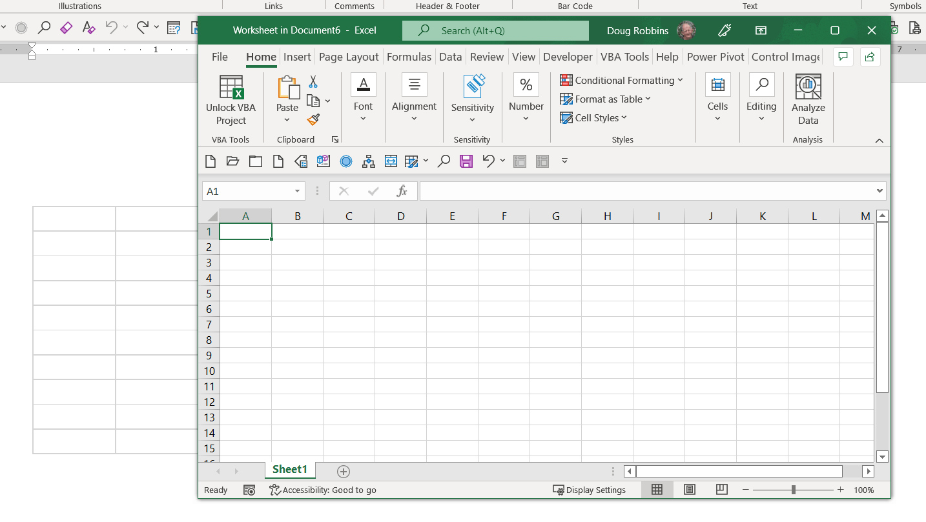
Task: Switch to Page Break Preview view
Action: click(722, 490)
